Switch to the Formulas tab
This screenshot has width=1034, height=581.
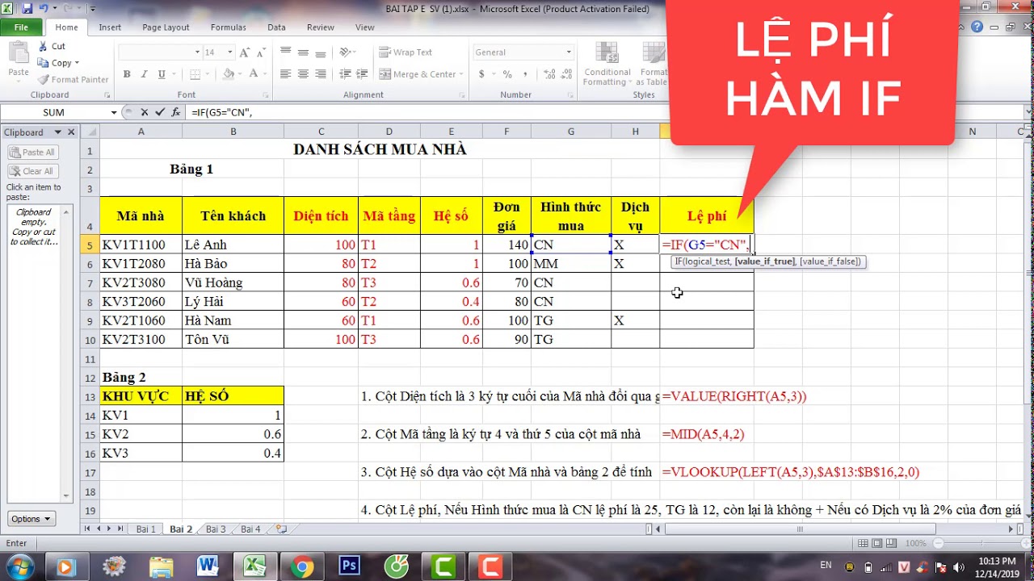pyautogui.click(x=228, y=27)
